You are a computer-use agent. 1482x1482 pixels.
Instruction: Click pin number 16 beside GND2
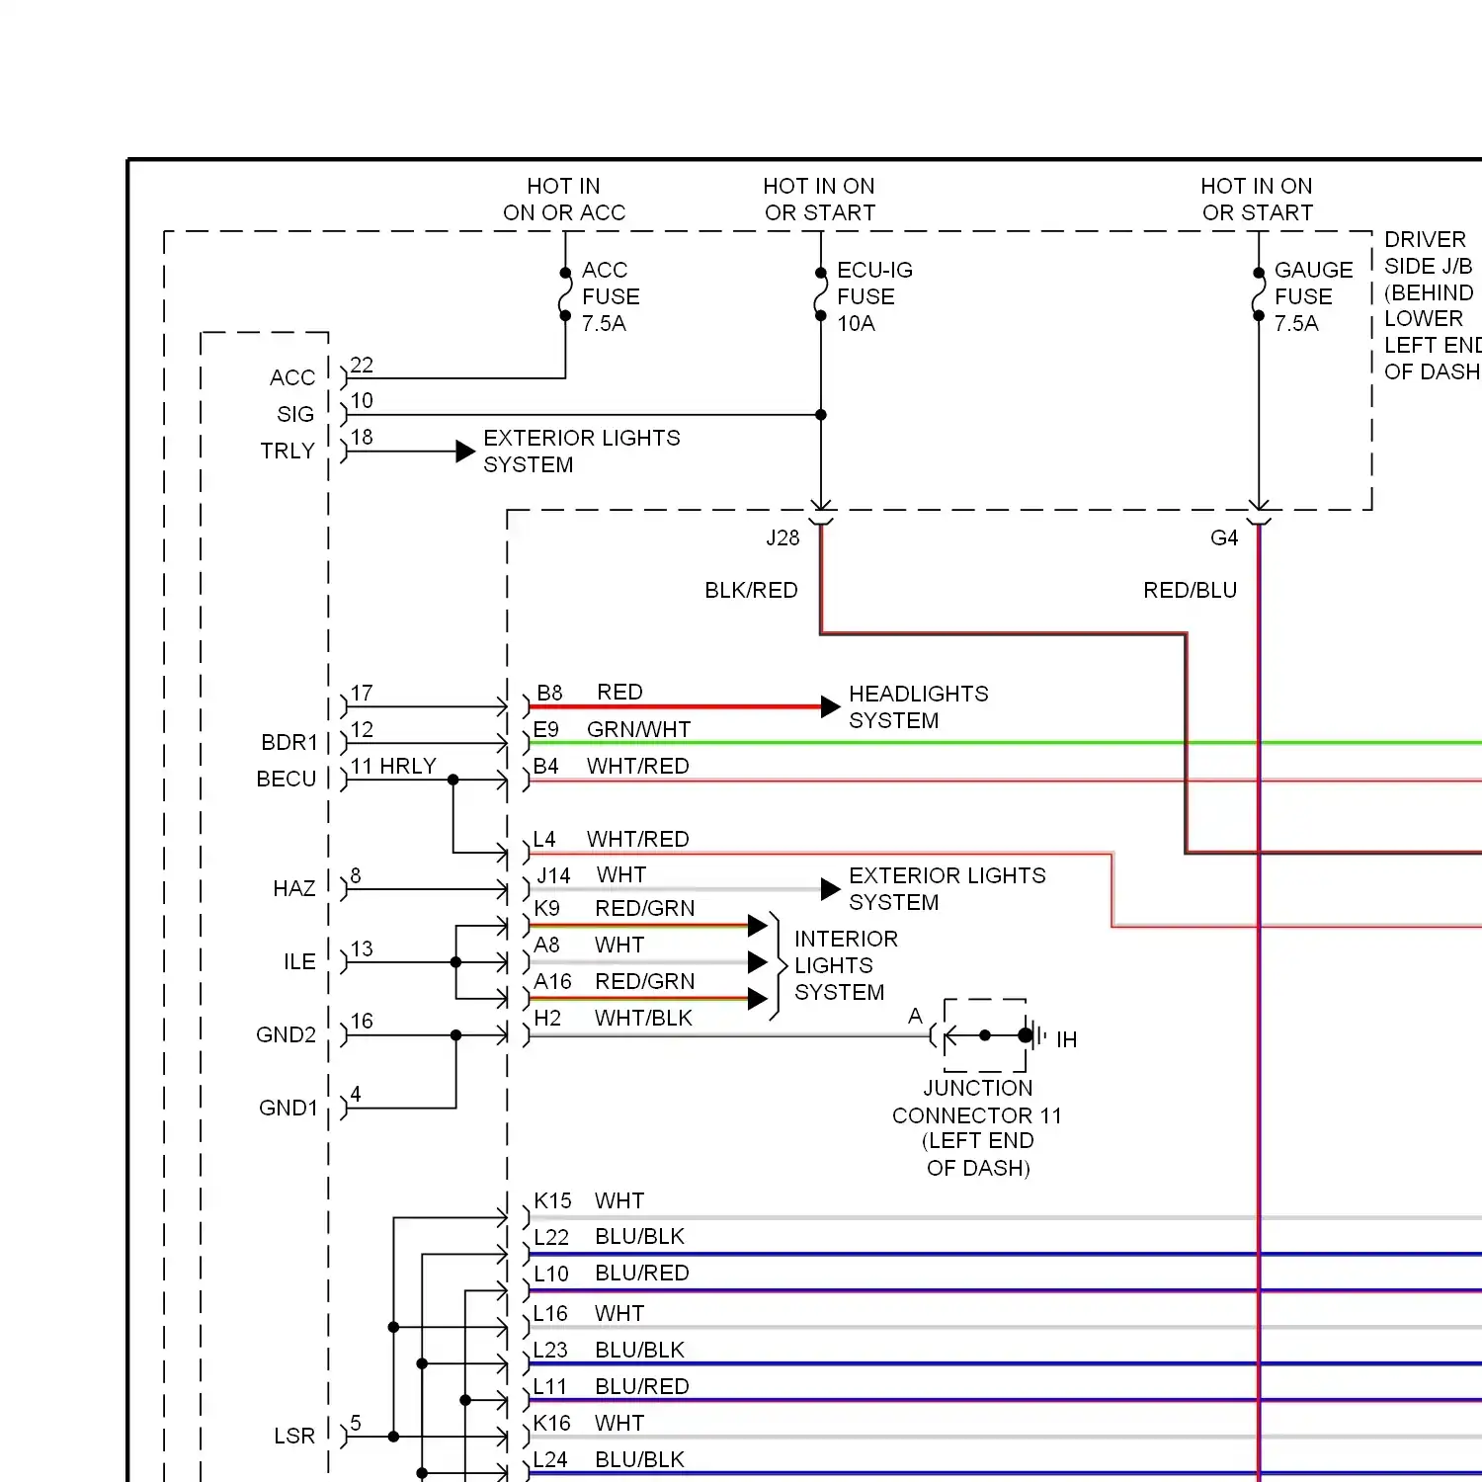point(362,1021)
